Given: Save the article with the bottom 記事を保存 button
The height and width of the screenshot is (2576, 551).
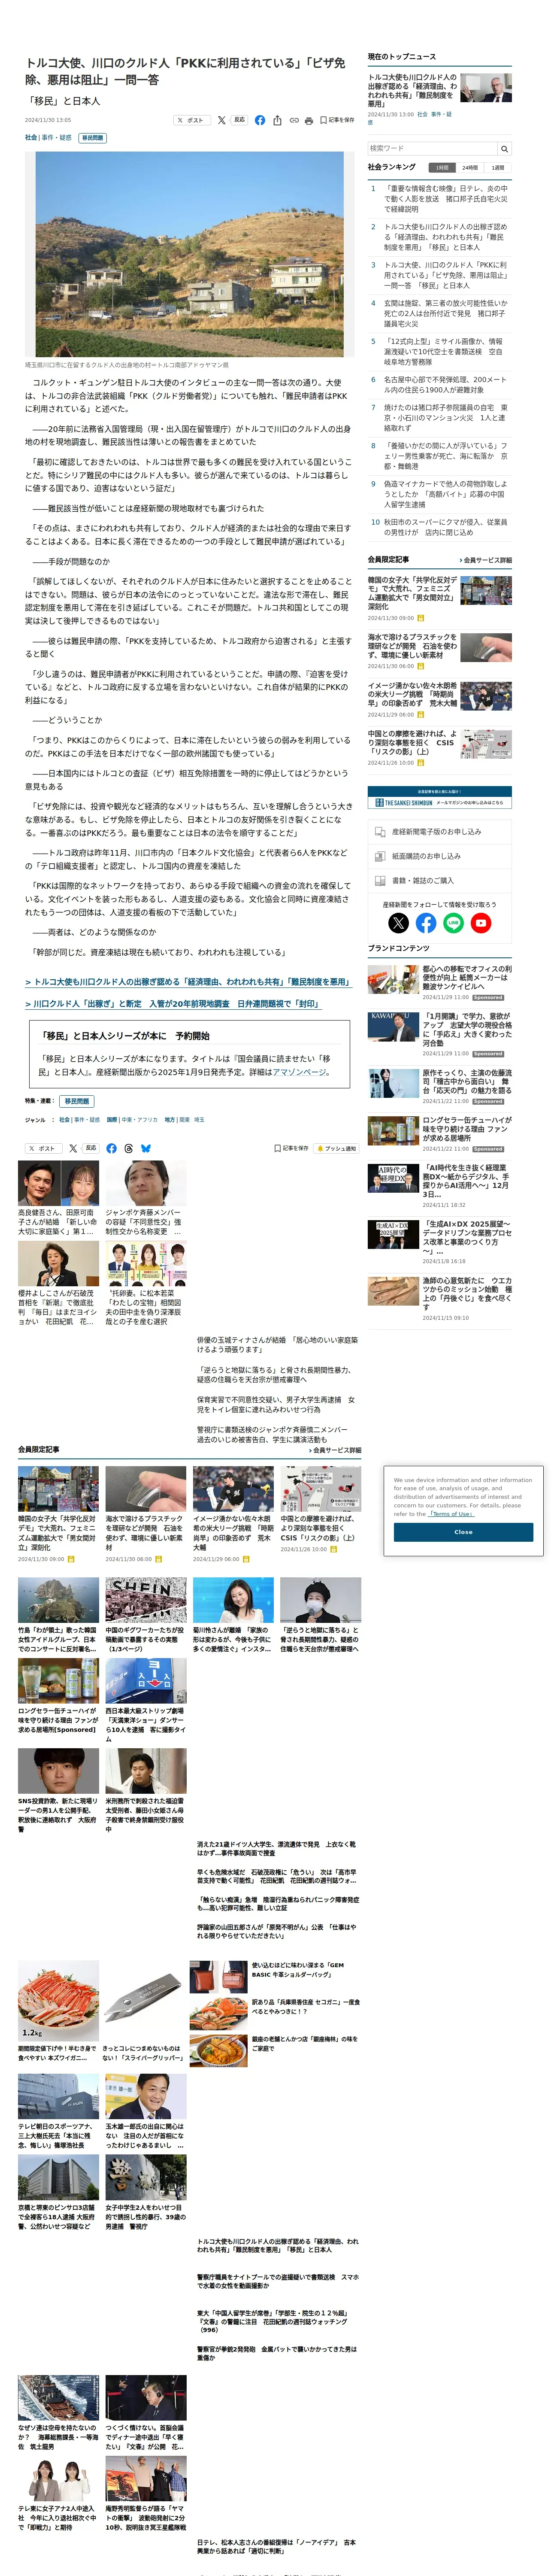Looking at the screenshot, I should tap(291, 1148).
